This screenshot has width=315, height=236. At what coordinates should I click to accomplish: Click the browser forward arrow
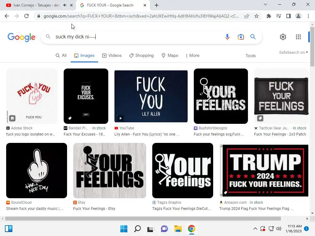[17, 16]
